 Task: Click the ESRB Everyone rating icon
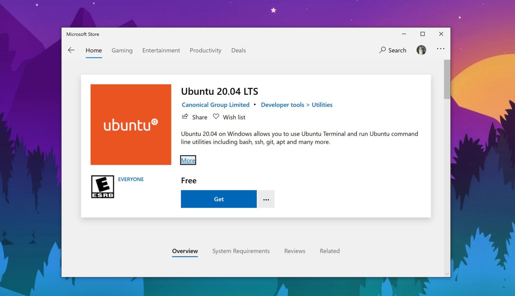(x=103, y=186)
